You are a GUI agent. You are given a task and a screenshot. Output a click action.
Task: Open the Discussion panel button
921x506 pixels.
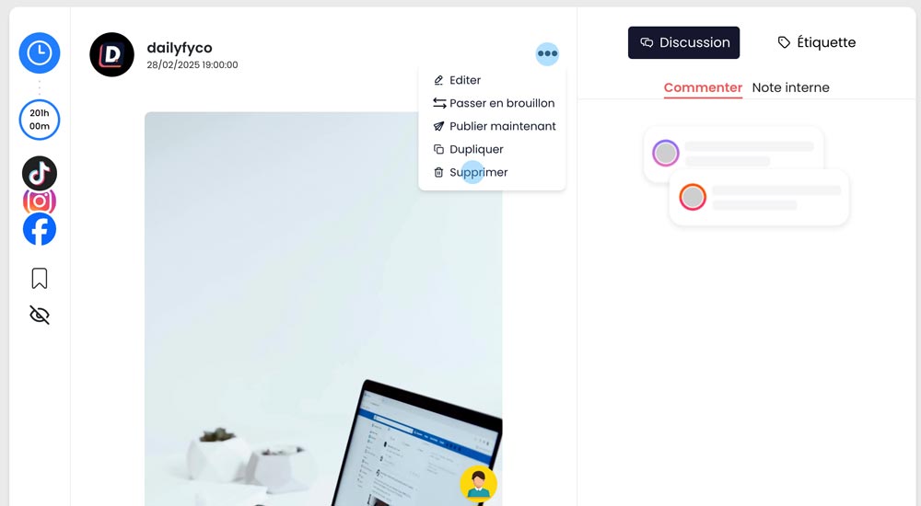[x=683, y=42]
